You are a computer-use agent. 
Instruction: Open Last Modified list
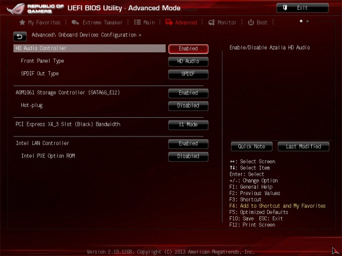click(303, 147)
